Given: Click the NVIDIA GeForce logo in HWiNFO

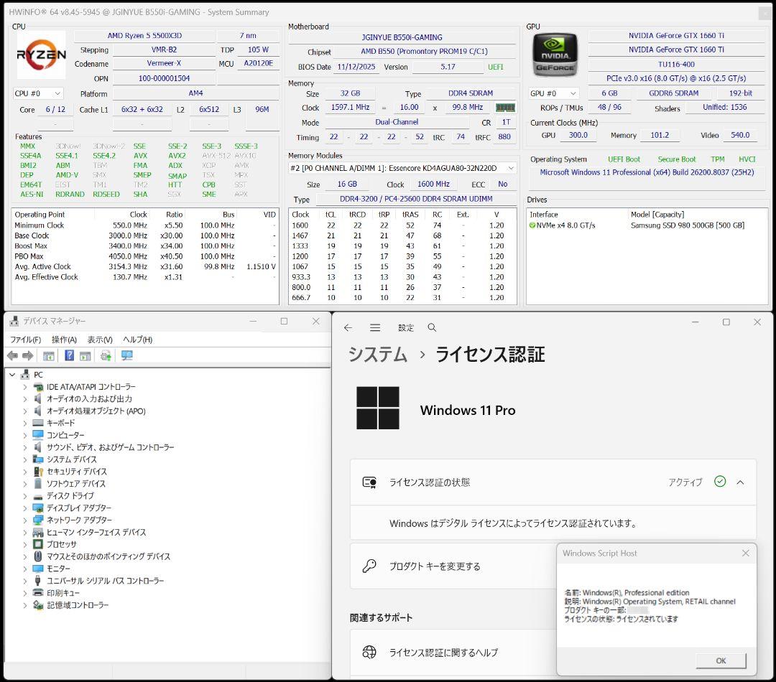Looking at the screenshot, I should 555,54.
